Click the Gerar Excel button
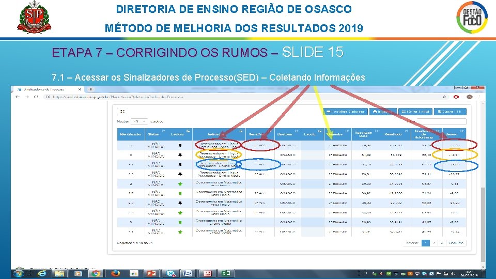 (415, 112)
